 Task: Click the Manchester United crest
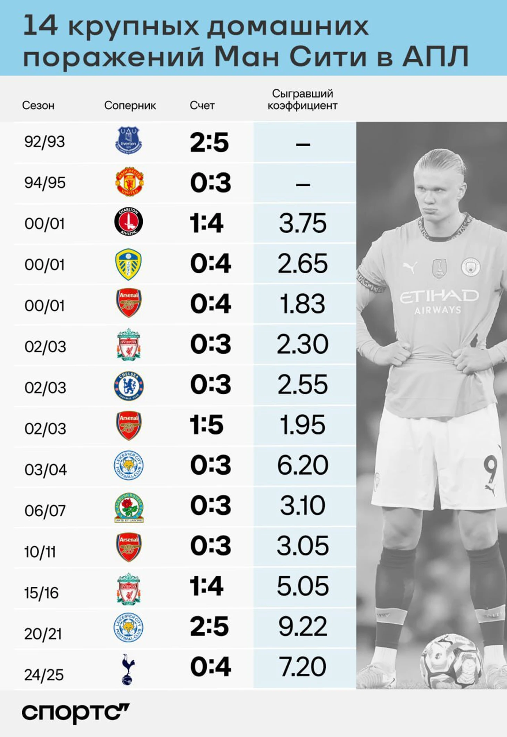click(x=129, y=182)
